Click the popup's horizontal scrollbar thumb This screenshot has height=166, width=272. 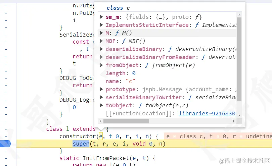[x=126, y=121]
